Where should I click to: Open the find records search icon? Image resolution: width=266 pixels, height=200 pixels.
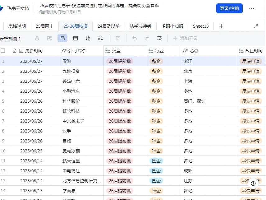159,38
